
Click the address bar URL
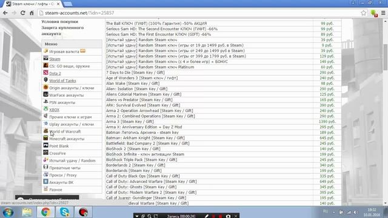(x=79, y=13)
